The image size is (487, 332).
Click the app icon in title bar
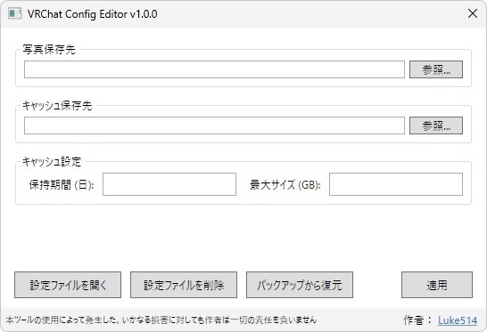click(x=14, y=13)
